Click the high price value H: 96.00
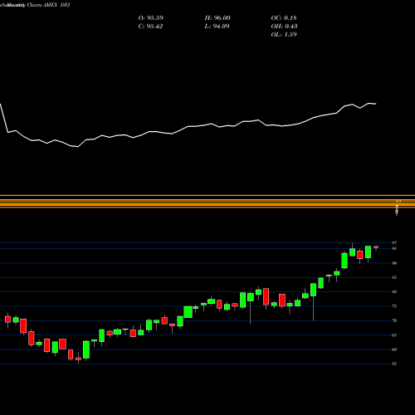Image resolution: width=415 pixels, height=415 pixels. point(217,18)
